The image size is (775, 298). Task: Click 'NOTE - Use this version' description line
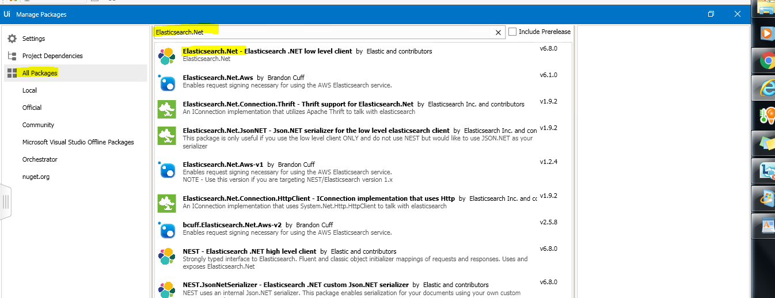287,179
